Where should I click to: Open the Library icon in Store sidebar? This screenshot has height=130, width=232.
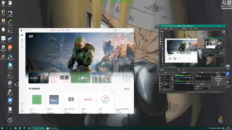(22, 104)
